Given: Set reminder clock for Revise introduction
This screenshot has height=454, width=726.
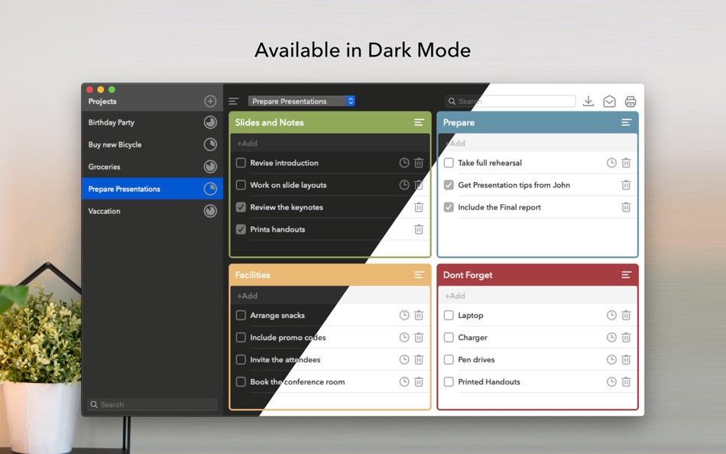Looking at the screenshot, I should 404,163.
